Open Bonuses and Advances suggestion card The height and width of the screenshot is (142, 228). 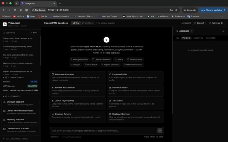point(78,90)
